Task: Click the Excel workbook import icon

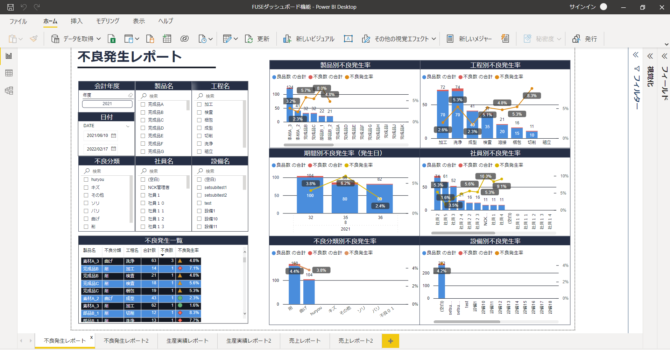Action: tap(112, 39)
